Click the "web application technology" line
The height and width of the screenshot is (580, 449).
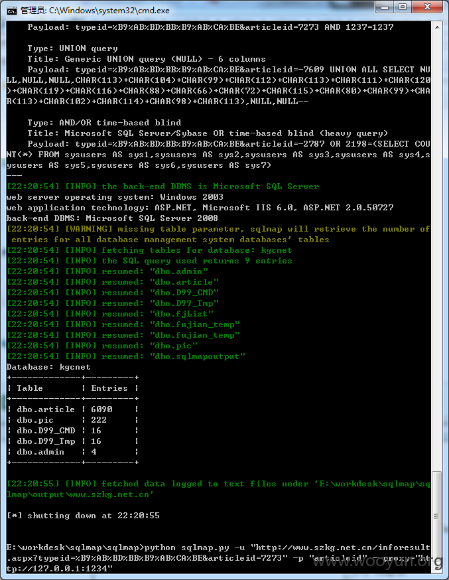(x=200, y=208)
